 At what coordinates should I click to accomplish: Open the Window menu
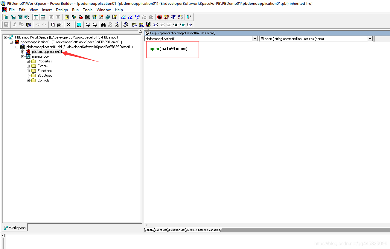point(104,10)
